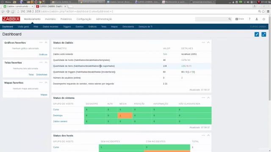Click the browser address bar
Viewport: 271px width, 152px height.
click(136, 11)
